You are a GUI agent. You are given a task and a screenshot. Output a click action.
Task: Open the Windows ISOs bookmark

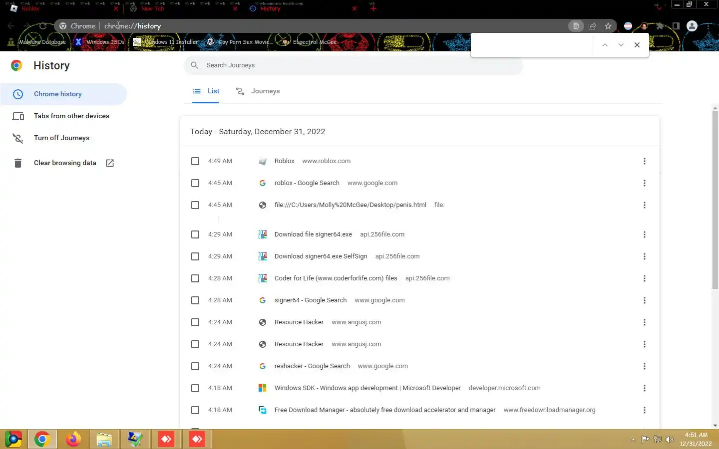[100, 42]
